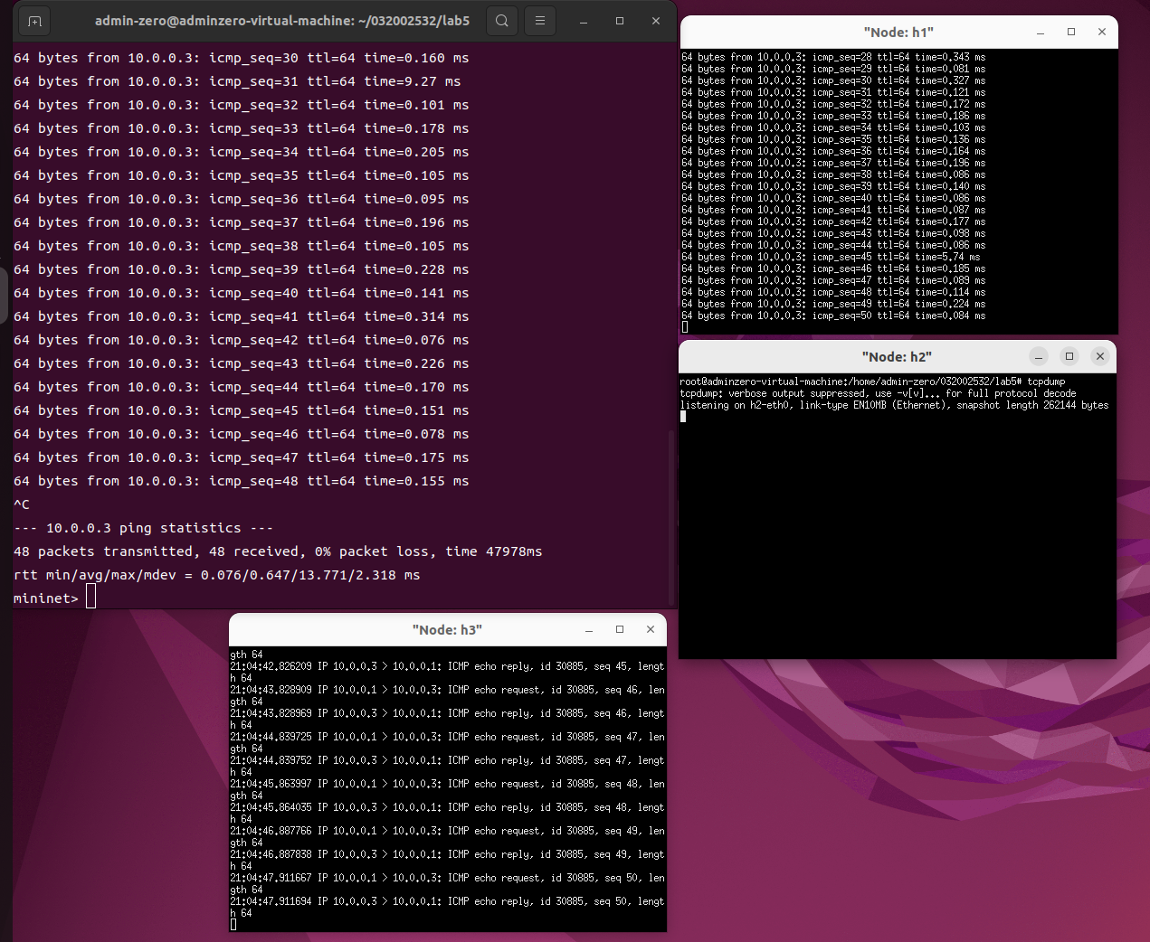Maximize the Node: h3 window
This screenshot has height=942, width=1150.
pos(620,629)
